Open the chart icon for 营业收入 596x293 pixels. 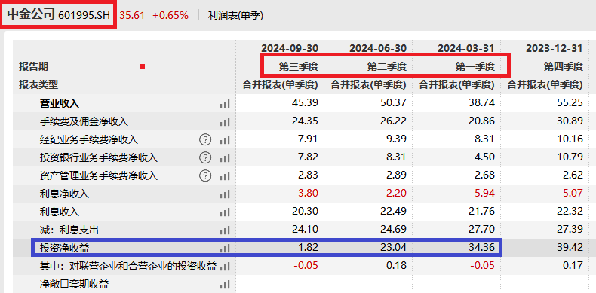(x=225, y=104)
